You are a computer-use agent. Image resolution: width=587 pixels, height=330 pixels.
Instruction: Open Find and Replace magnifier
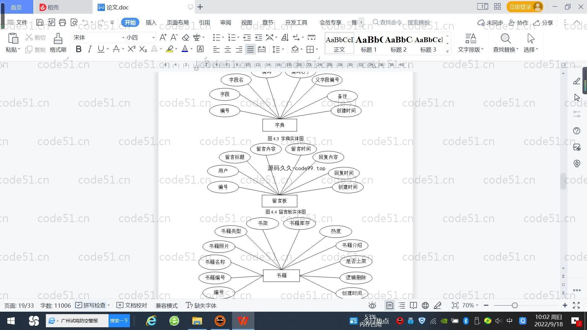click(506, 38)
